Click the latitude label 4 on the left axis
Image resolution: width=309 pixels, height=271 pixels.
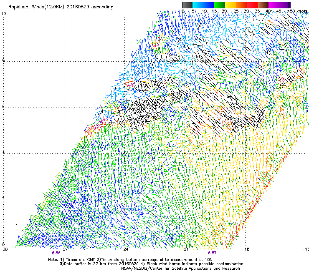[x=3, y=152]
